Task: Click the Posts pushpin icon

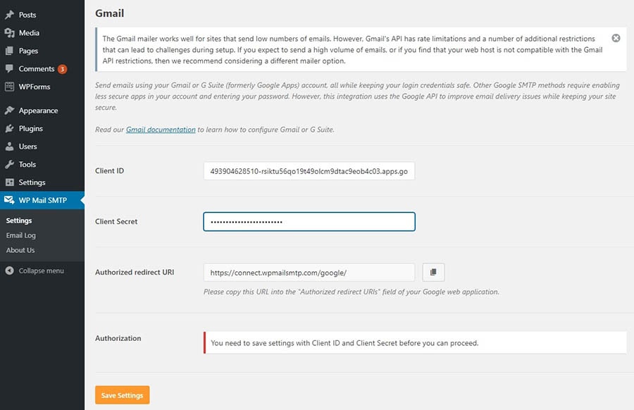Action: pyautogui.click(x=9, y=15)
